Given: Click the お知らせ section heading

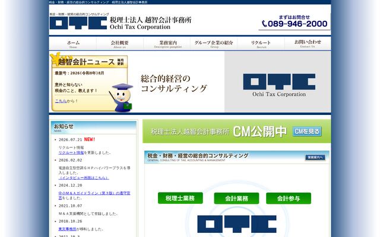Looking at the screenshot, I should coord(64,126).
